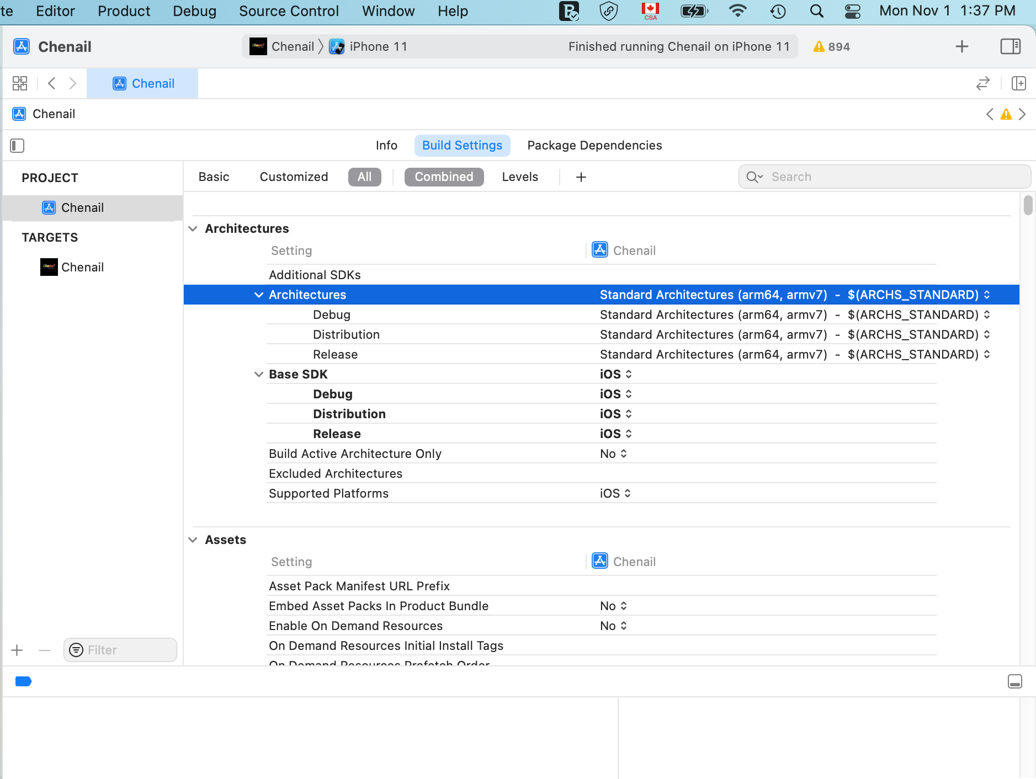Screen dimensions: 1036x779
Task: Select Asset Pack Manifest URL Prefix row
Action: pyautogui.click(x=602, y=586)
